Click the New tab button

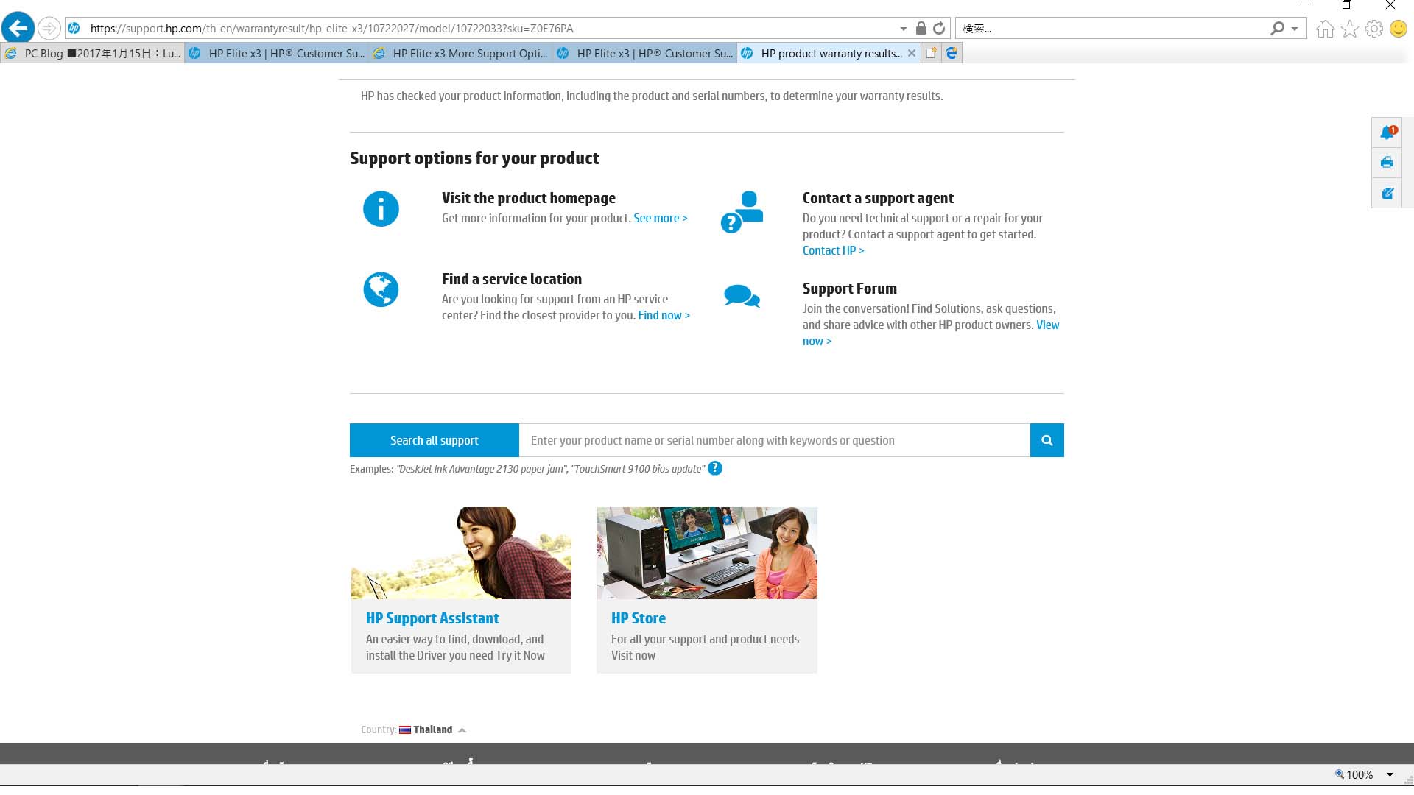[931, 53]
